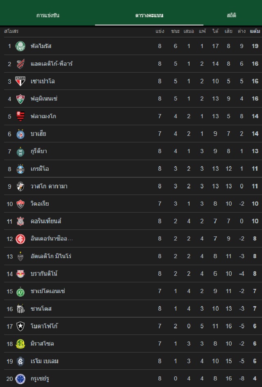Viewport: 262px width, 387px height.
Task: Click the แต้ม points column header
Action: click(255, 31)
